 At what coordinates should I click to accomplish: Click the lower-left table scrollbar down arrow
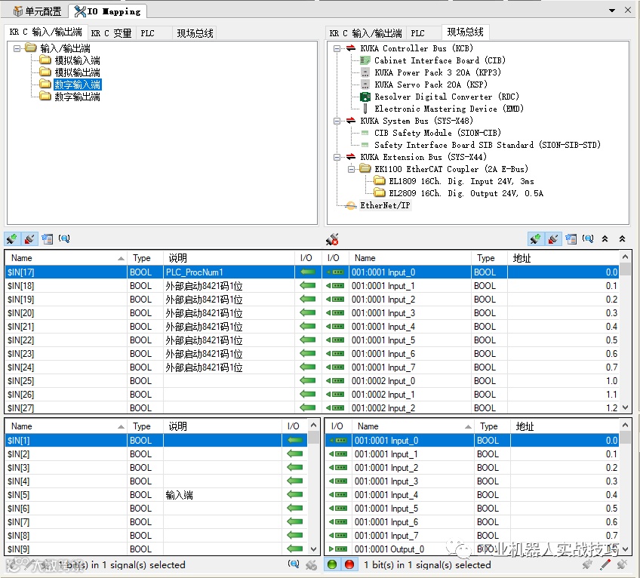313,549
